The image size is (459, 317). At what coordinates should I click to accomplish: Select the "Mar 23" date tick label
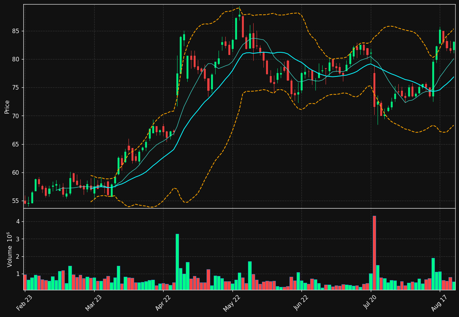[93, 303]
